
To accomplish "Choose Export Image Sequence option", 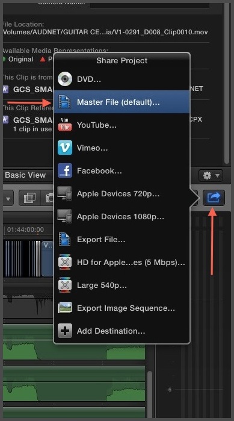I will tap(122, 308).
